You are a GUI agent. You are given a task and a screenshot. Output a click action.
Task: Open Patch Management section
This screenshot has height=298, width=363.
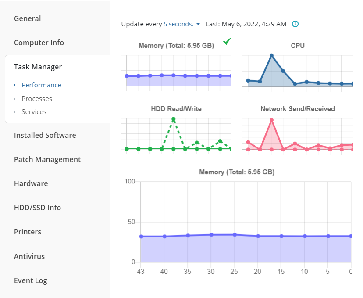(47, 159)
